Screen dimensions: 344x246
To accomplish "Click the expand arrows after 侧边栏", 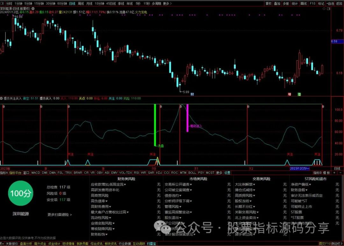I will point(342,243).
